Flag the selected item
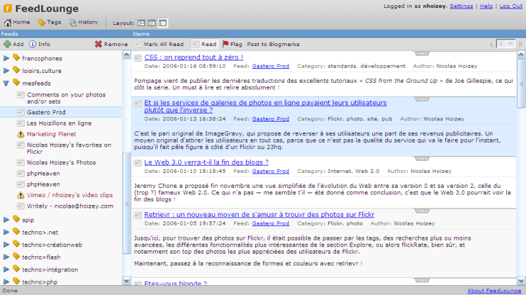 pyautogui.click(x=232, y=44)
